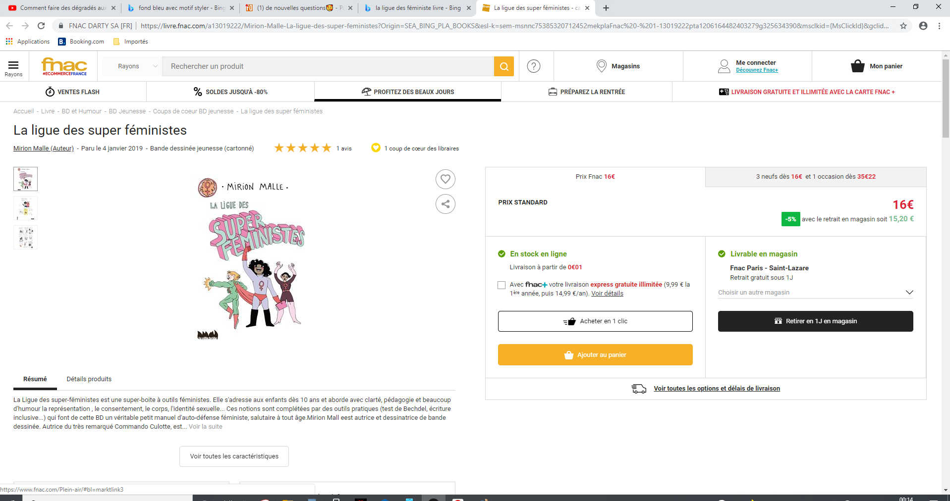This screenshot has height=501, width=950.
Task: Open the help question mark icon
Action: pos(533,66)
